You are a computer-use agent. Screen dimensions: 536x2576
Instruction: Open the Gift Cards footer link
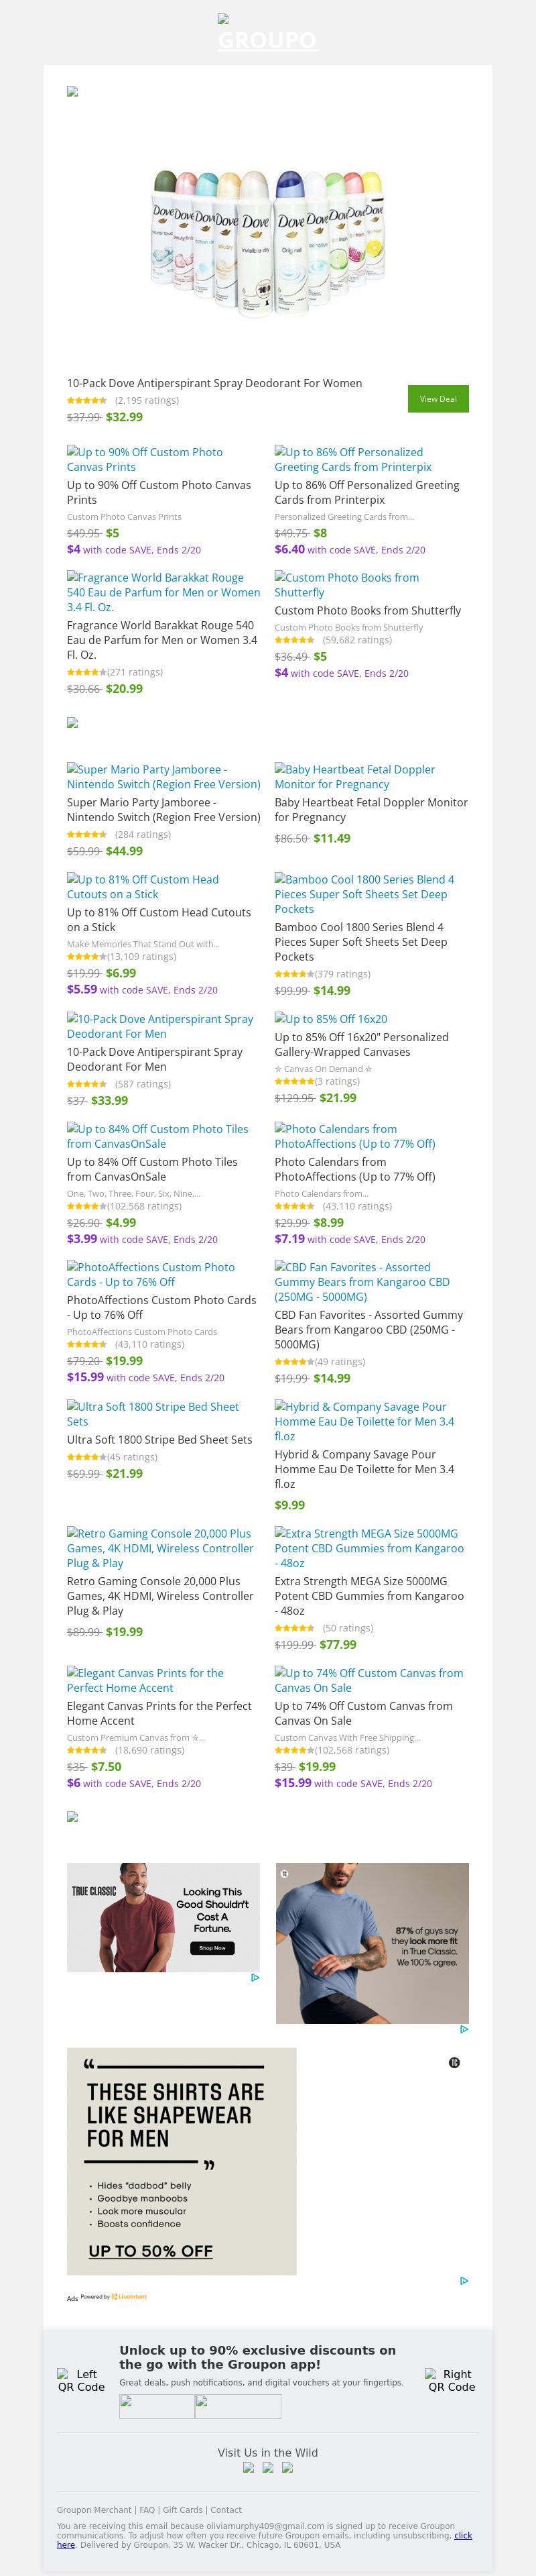coord(183,2510)
